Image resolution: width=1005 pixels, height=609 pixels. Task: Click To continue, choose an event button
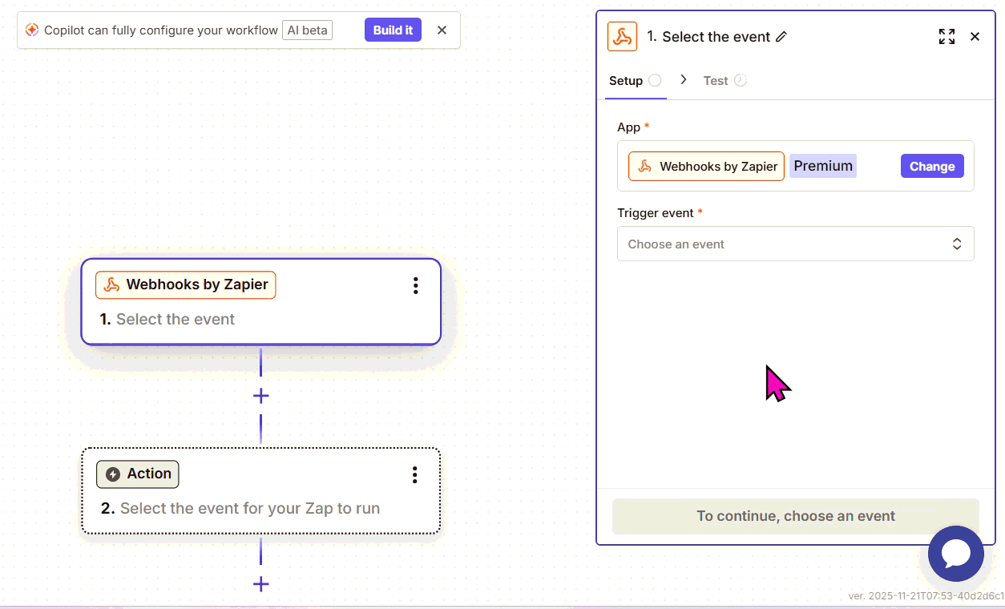pyautogui.click(x=795, y=516)
